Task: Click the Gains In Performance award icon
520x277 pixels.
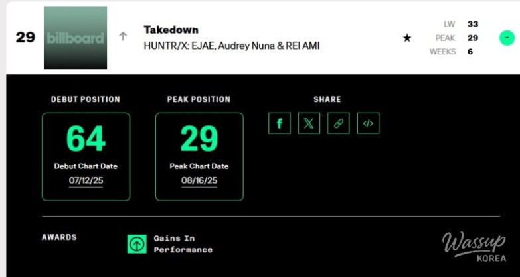Action: click(x=137, y=244)
